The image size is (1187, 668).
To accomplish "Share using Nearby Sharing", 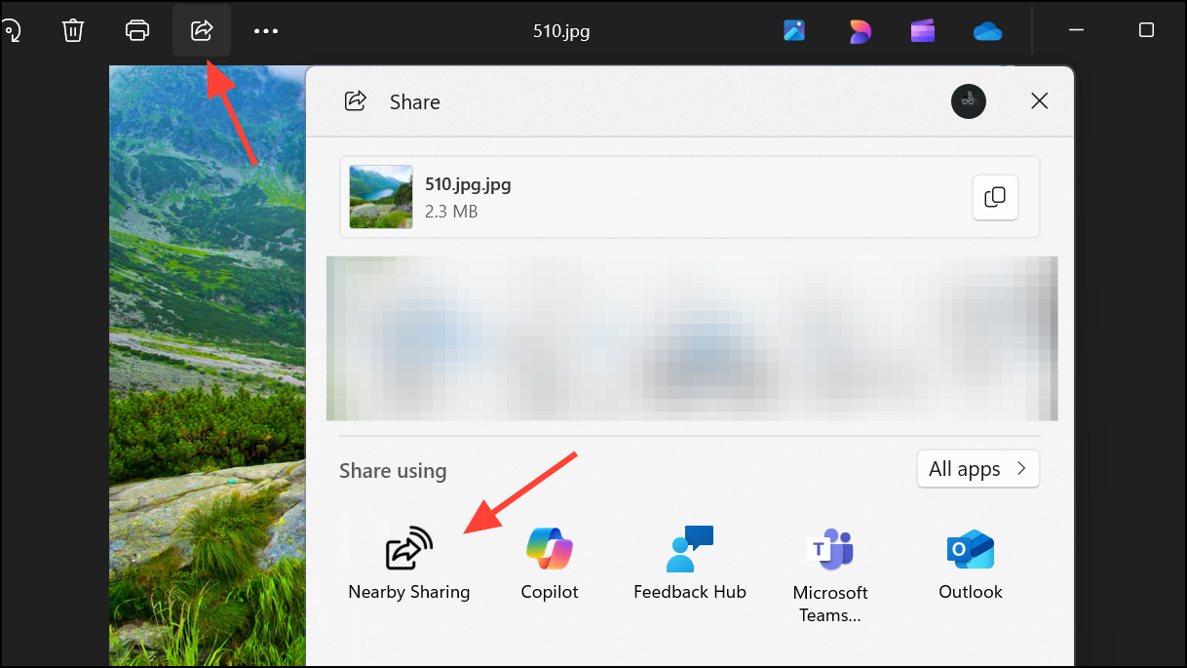I will coord(409,563).
